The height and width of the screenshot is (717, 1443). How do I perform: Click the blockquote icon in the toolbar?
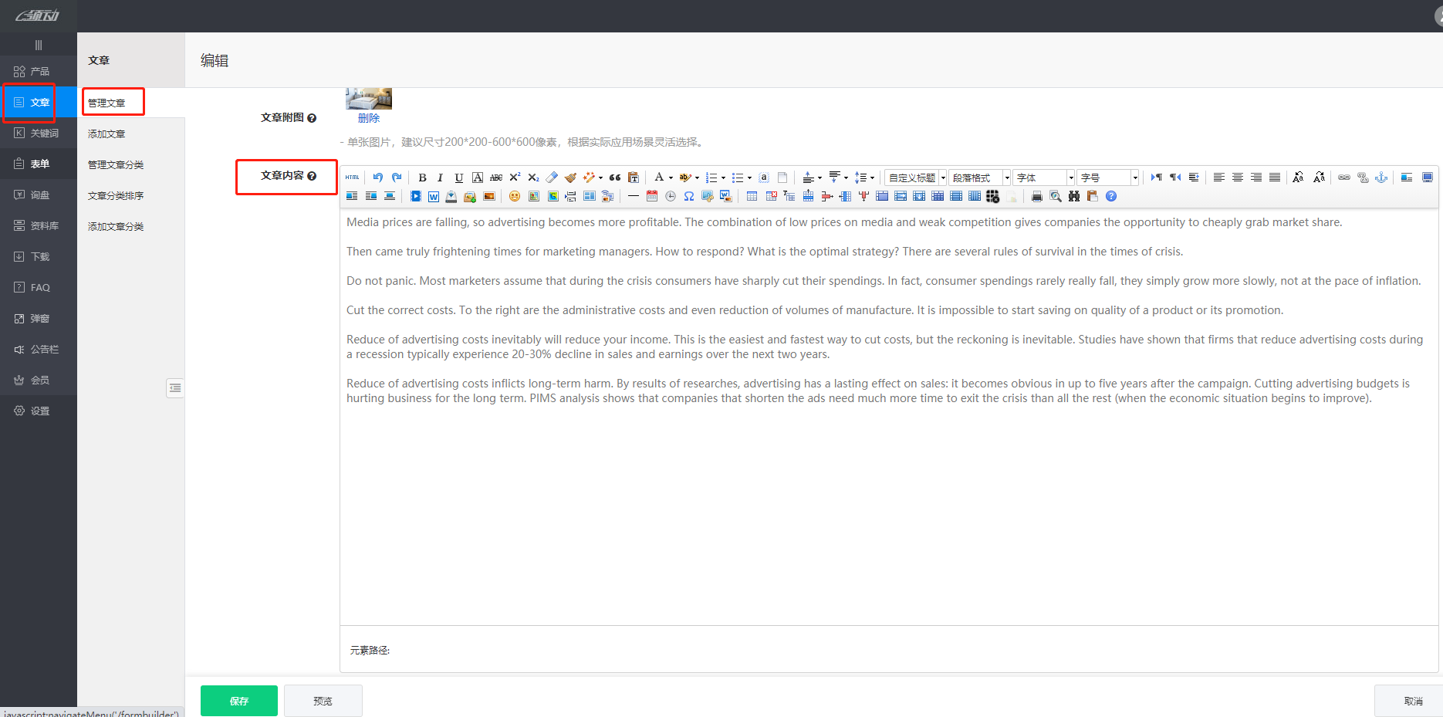[x=615, y=178]
